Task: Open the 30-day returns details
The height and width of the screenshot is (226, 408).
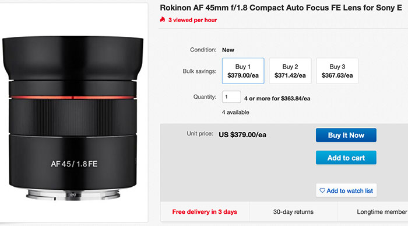Action: coord(293,212)
